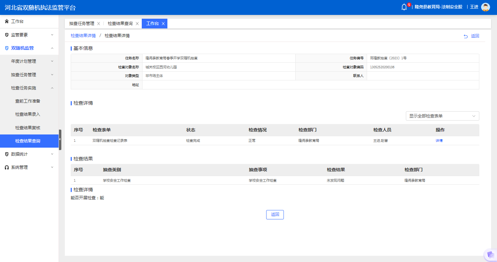
Task: Click the user avatar icon
Action: (485, 7)
